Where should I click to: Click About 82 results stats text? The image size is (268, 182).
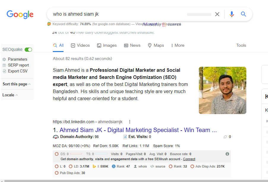(x=83, y=58)
